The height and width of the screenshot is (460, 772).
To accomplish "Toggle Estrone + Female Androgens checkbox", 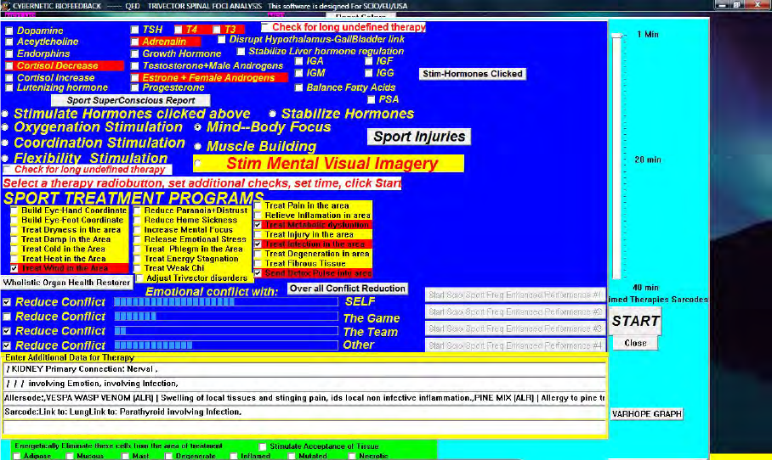I will pyautogui.click(x=134, y=77).
